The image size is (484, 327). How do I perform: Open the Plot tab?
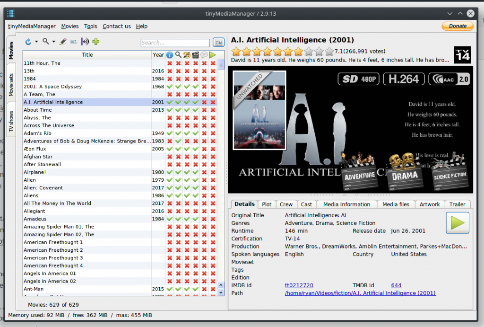tap(267, 204)
